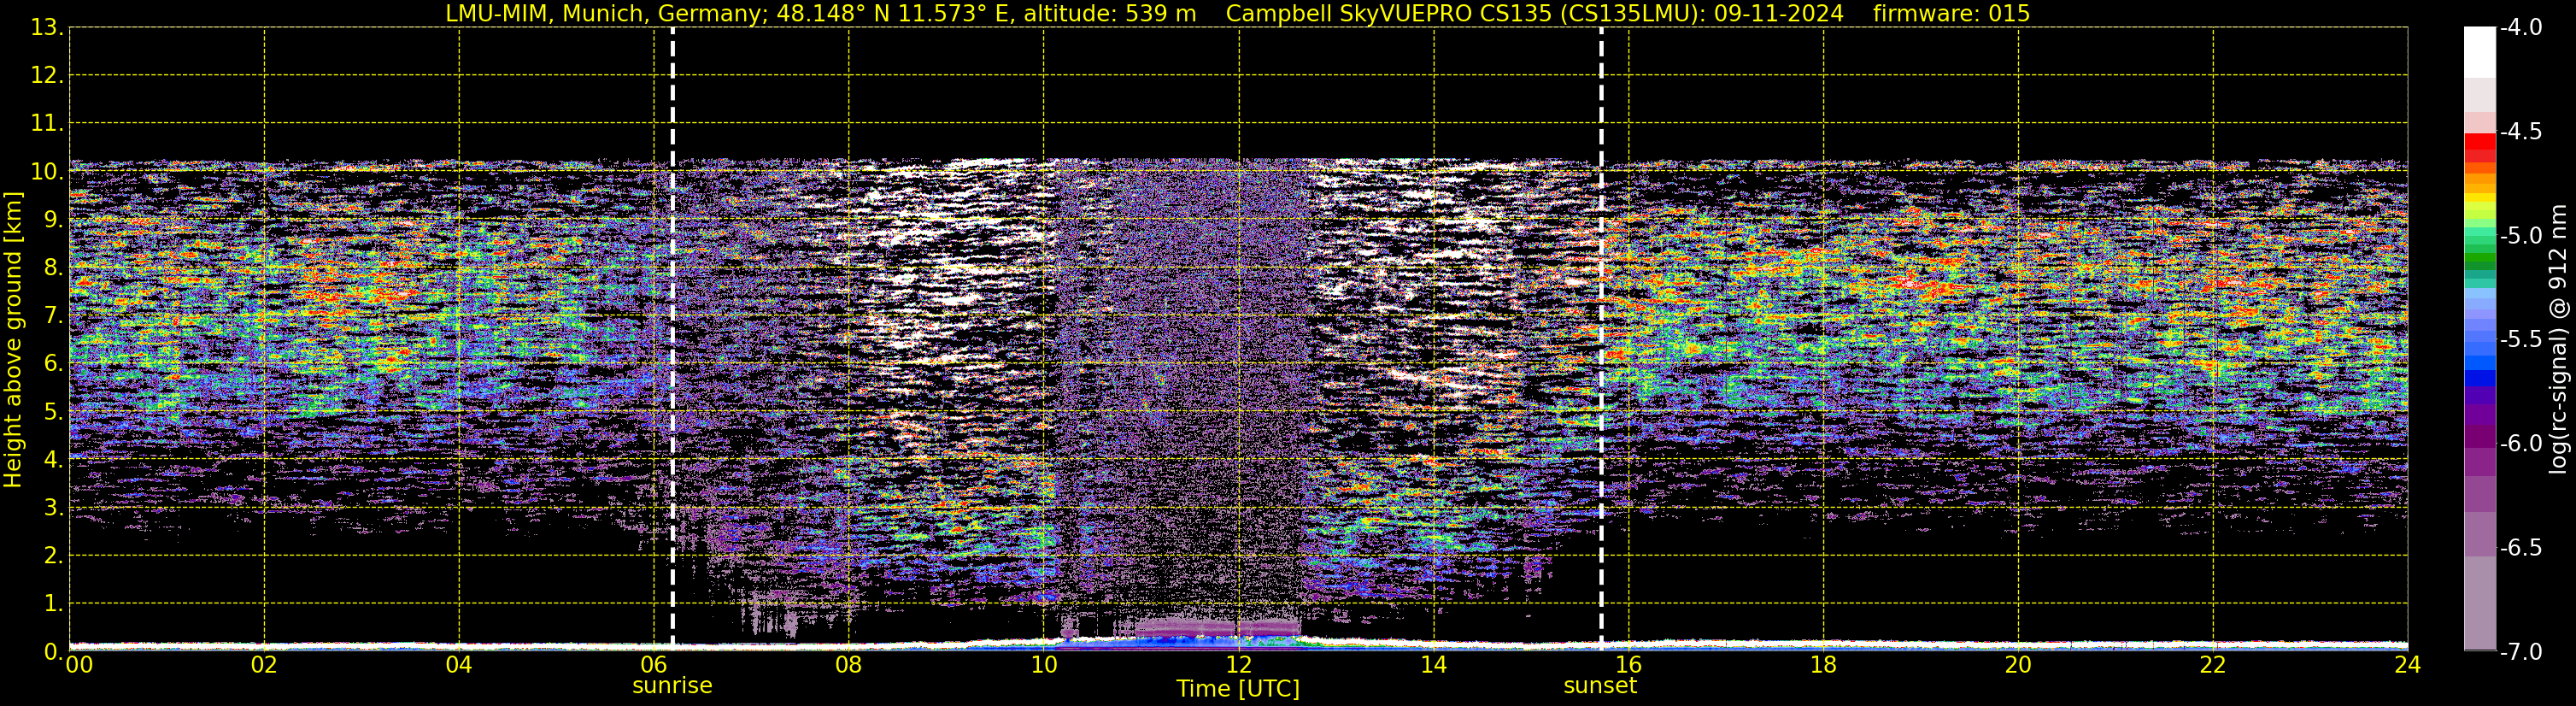This screenshot has width=2576, height=706.
Task: Click the 9 km height tick label
Action: point(53,220)
